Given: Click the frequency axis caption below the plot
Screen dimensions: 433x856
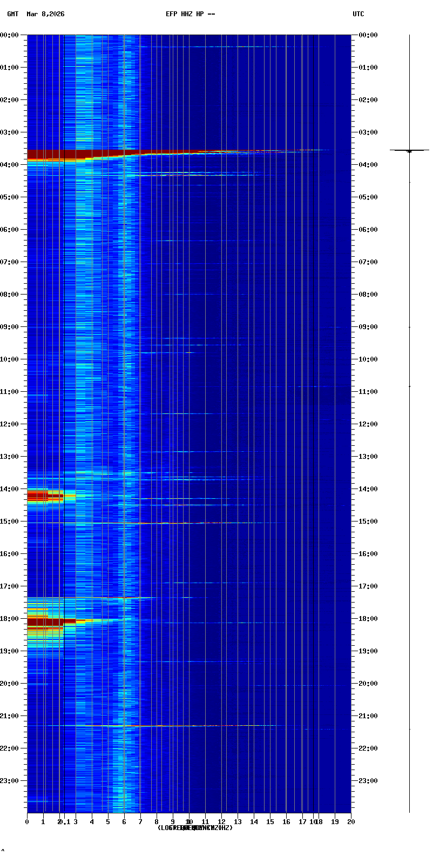Looking at the screenshot, I should pos(195,828).
